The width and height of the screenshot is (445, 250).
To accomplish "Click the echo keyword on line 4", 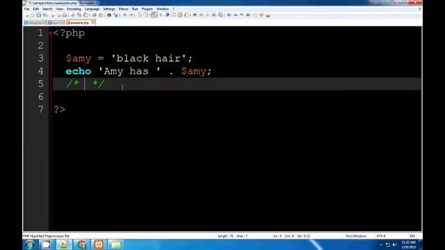I will [x=79, y=71].
